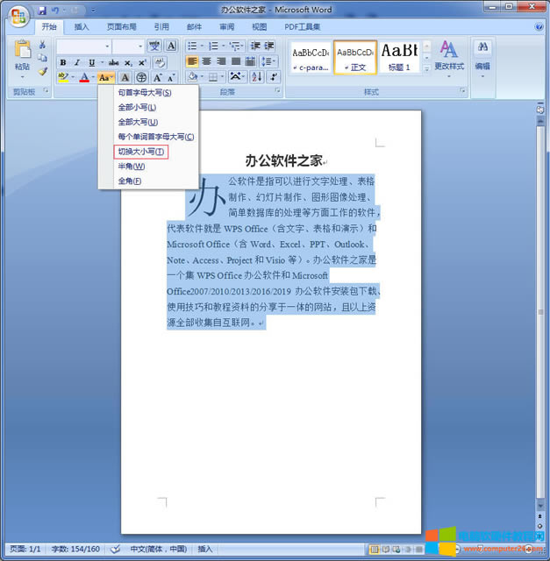This screenshot has width=550, height=561.
Task: Toggle the Insert mode status indicator
Action: (x=205, y=549)
